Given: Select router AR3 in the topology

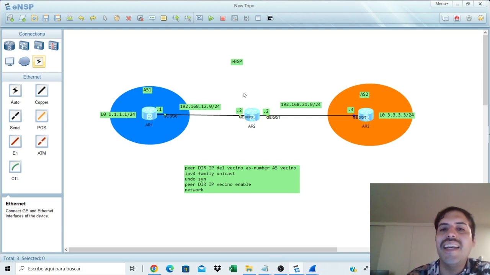Looking at the screenshot, I should tap(366, 114).
